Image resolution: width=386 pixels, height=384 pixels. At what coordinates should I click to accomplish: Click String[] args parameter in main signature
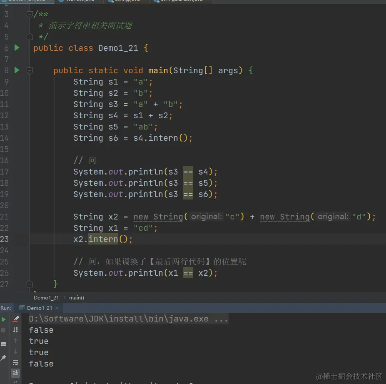(206, 70)
